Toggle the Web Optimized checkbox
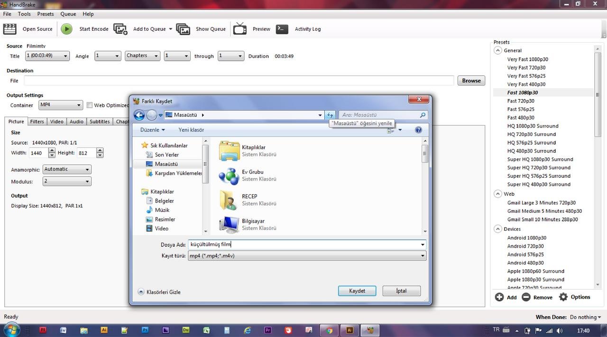The image size is (607, 337). coord(89,105)
